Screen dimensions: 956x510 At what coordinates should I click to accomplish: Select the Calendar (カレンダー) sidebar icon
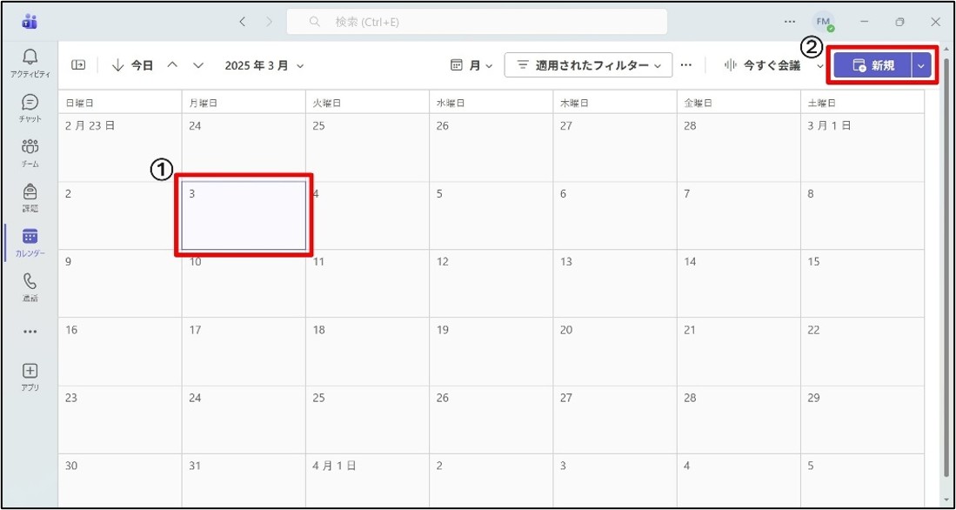pyautogui.click(x=30, y=238)
